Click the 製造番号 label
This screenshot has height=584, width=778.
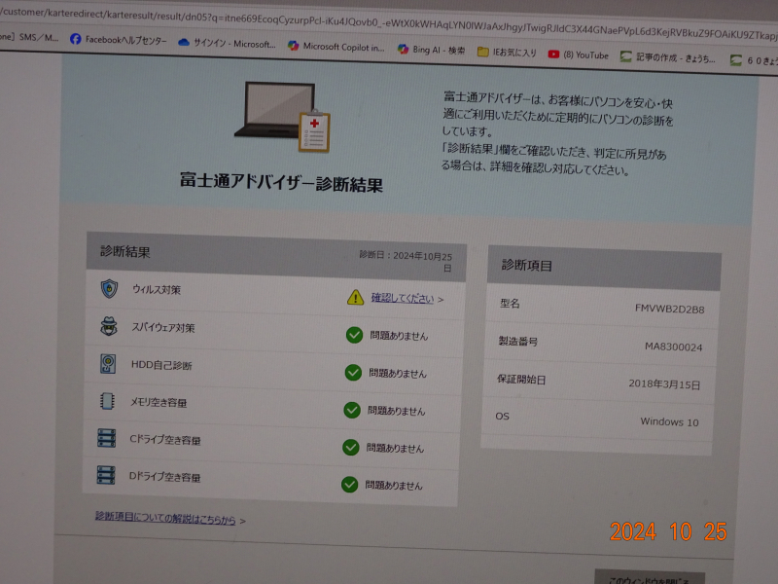[x=518, y=342]
